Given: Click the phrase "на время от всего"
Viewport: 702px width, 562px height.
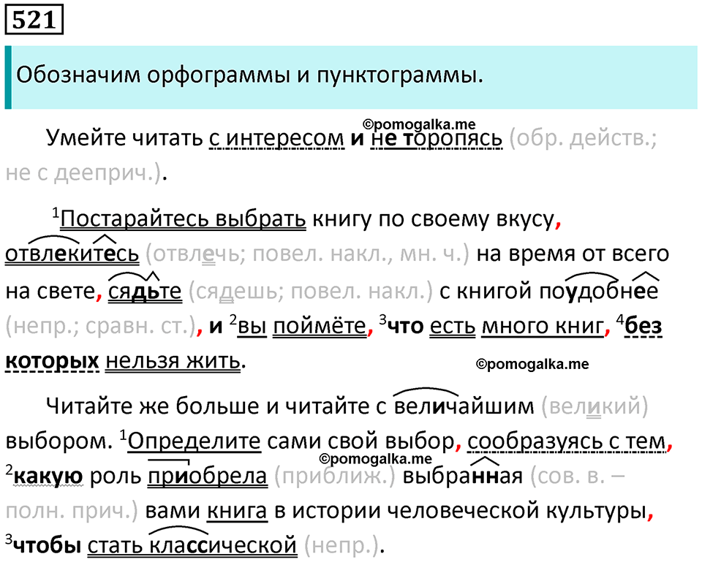Looking at the screenshot, I should [x=573, y=254].
